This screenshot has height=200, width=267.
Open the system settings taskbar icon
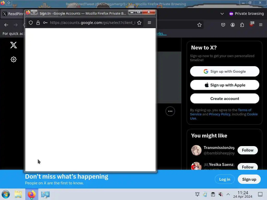click(45, 194)
